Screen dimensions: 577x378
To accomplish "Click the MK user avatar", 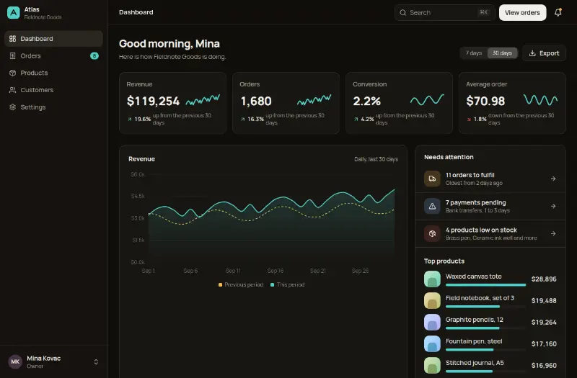I will pyautogui.click(x=15, y=362).
